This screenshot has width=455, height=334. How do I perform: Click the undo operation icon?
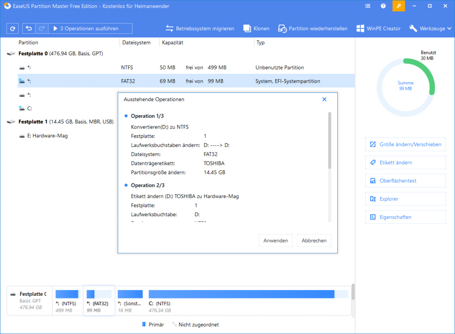click(x=29, y=28)
